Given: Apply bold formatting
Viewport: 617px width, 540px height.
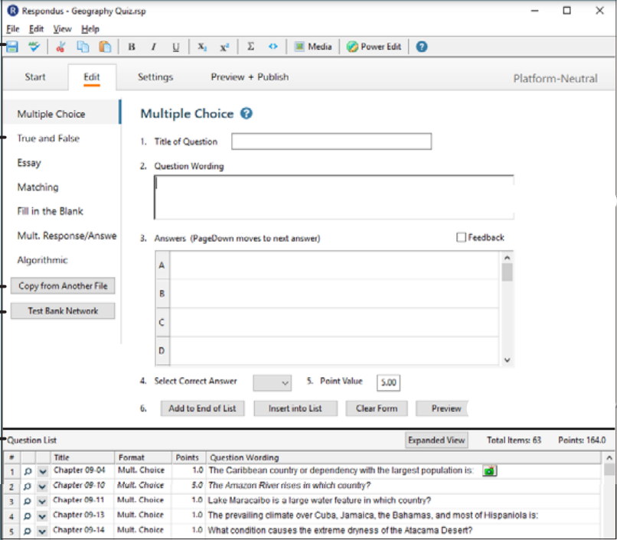Looking at the screenshot, I should pyautogui.click(x=132, y=47).
